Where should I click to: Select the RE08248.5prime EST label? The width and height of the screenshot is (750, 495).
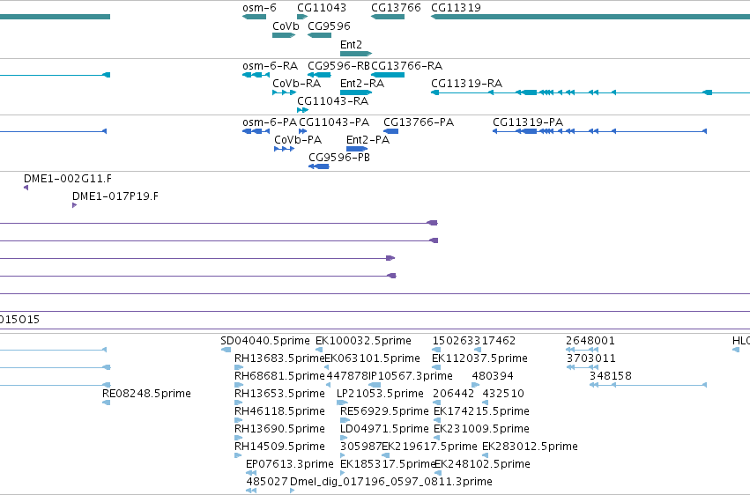point(146,394)
